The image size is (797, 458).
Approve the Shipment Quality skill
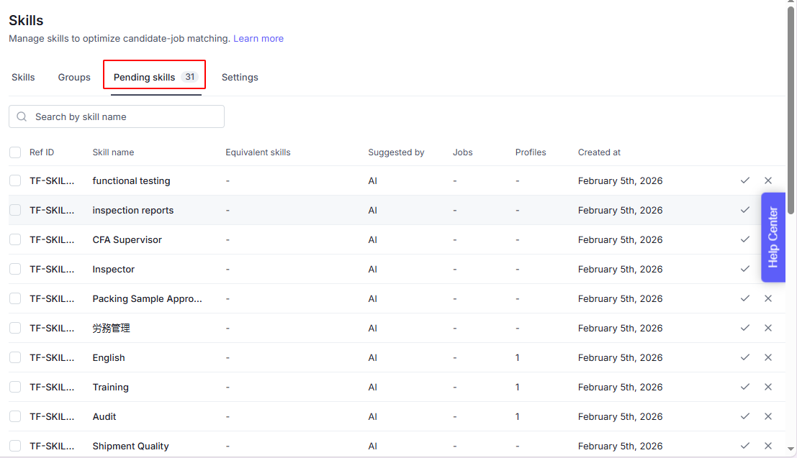(x=745, y=446)
